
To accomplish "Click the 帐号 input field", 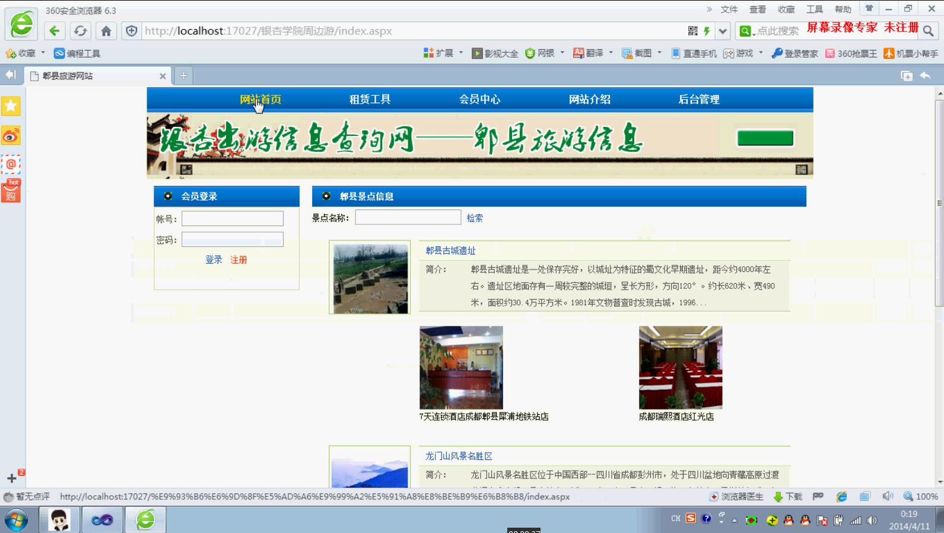I will pyautogui.click(x=233, y=218).
